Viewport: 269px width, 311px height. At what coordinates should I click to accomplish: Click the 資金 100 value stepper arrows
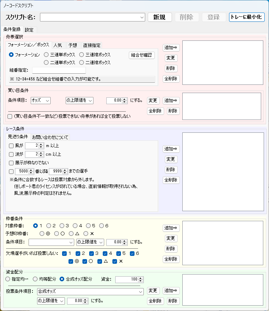click(x=141, y=280)
